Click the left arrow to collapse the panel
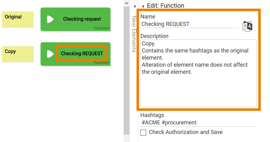This screenshot has height=142, width=270. pyautogui.click(x=135, y=6)
